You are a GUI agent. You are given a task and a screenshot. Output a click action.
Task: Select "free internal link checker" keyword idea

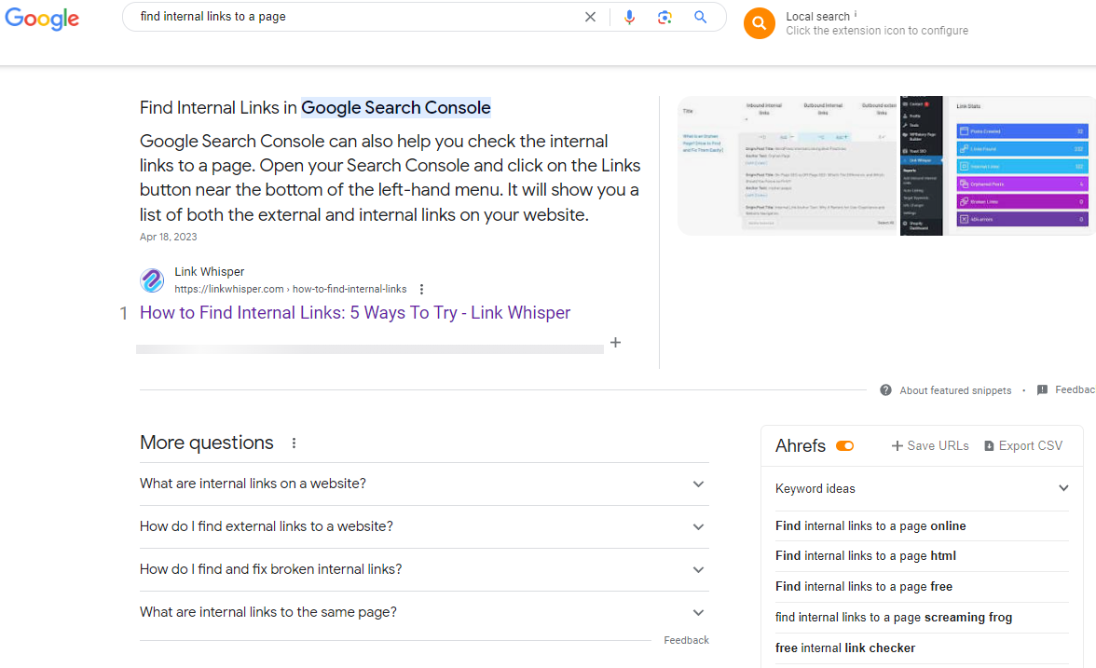point(844,648)
